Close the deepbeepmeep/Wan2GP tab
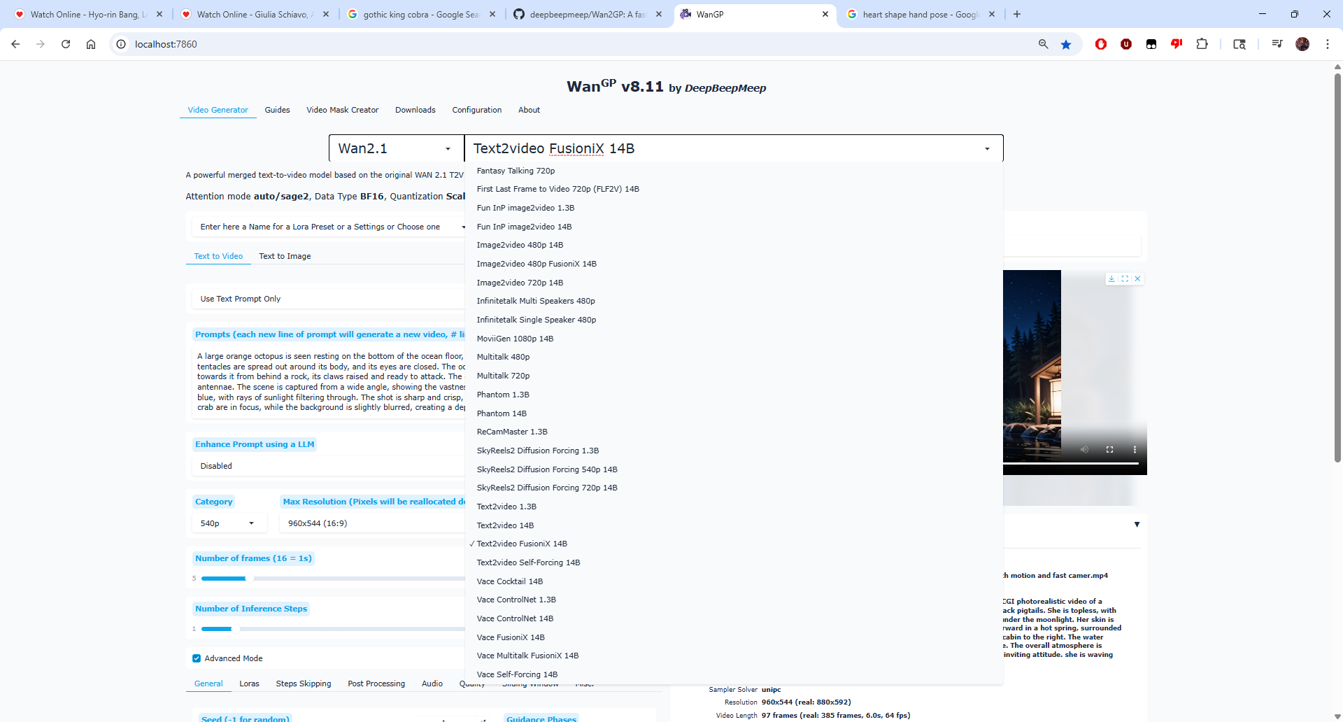The image size is (1343, 722). 659,14
